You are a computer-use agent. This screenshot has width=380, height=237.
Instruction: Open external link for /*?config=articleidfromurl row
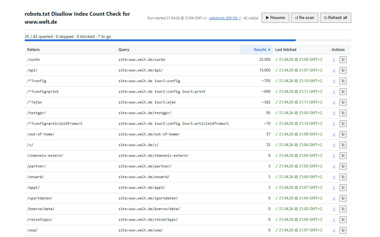coord(334,124)
